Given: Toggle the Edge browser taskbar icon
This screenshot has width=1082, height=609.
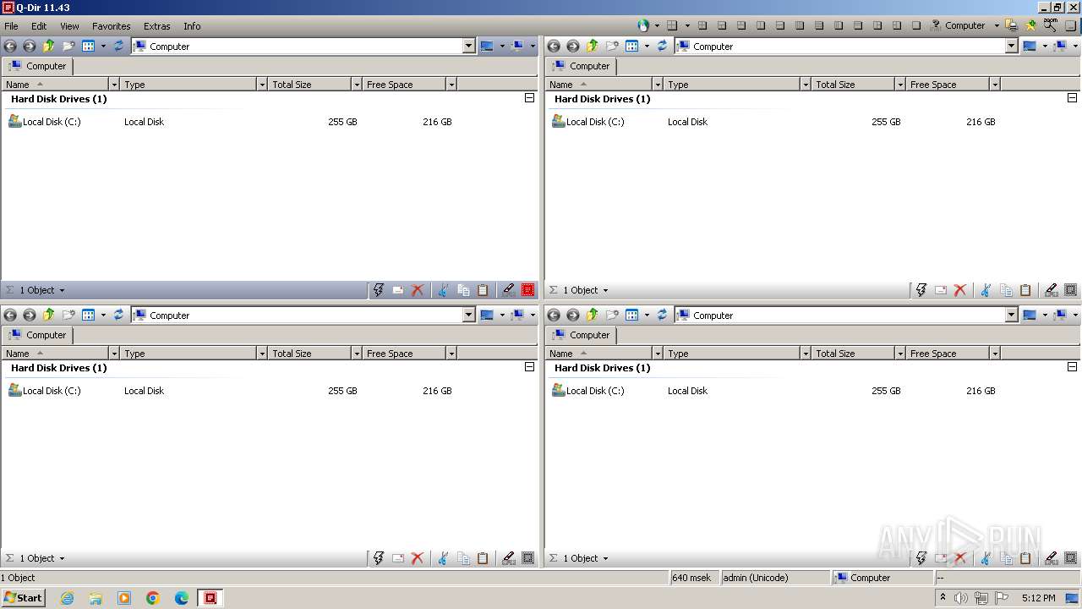Looking at the screenshot, I should click(182, 598).
